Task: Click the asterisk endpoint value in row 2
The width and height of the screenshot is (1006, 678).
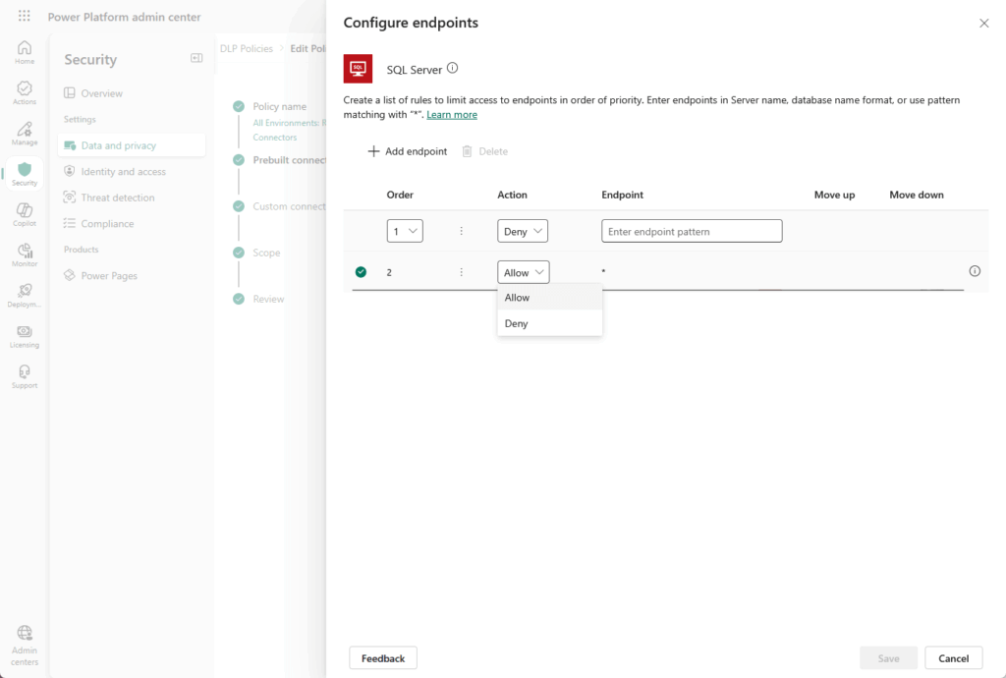Action: pos(604,272)
